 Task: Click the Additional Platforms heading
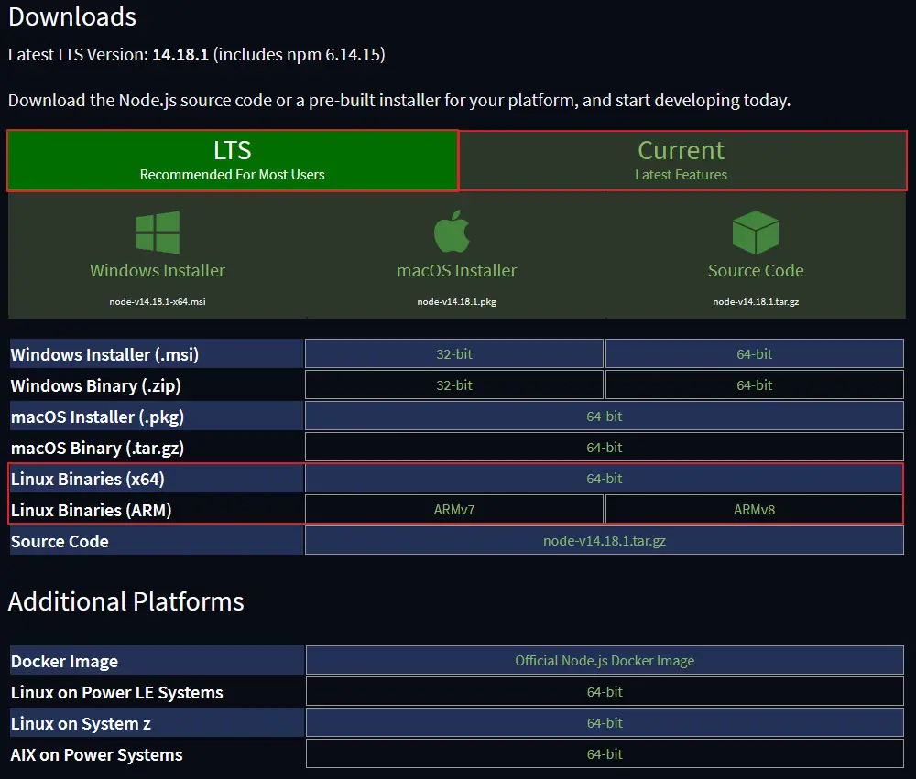click(126, 601)
